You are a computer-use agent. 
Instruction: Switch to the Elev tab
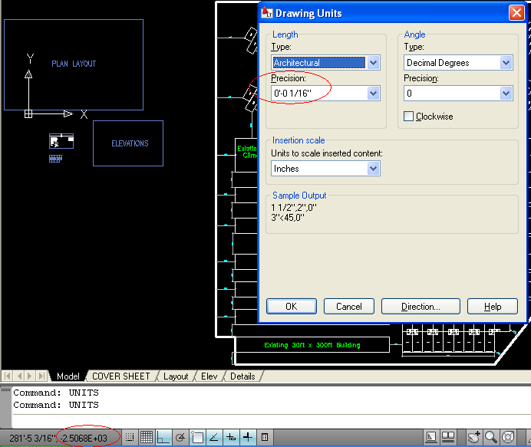209,376
